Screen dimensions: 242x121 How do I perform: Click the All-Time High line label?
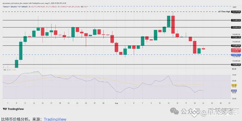pos(224,12)
